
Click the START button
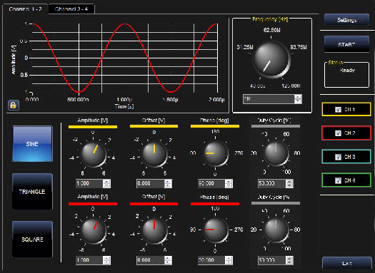pyautogui.click(x=346, y=44)
